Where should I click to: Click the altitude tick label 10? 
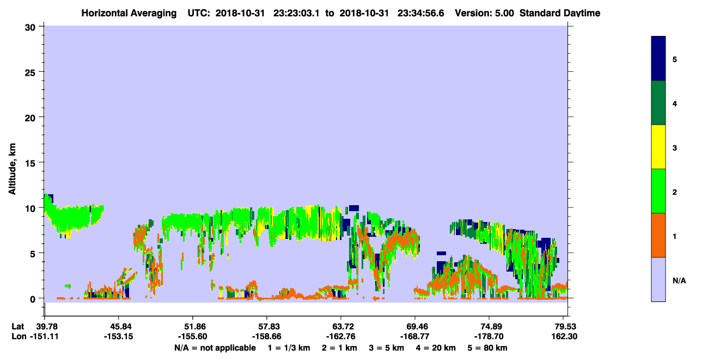pyautogui.click(x=32, y=208)
